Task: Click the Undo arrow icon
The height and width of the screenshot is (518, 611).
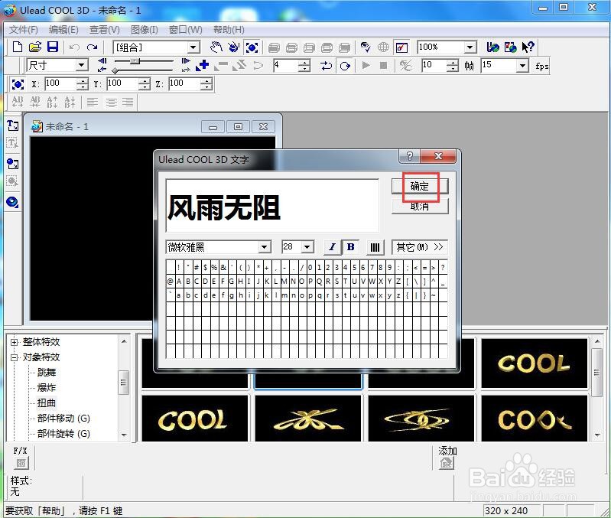Action: tap(74, 47)
